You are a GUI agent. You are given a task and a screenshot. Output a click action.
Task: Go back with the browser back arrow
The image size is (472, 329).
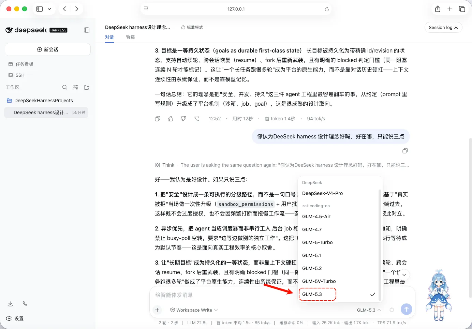64,9
